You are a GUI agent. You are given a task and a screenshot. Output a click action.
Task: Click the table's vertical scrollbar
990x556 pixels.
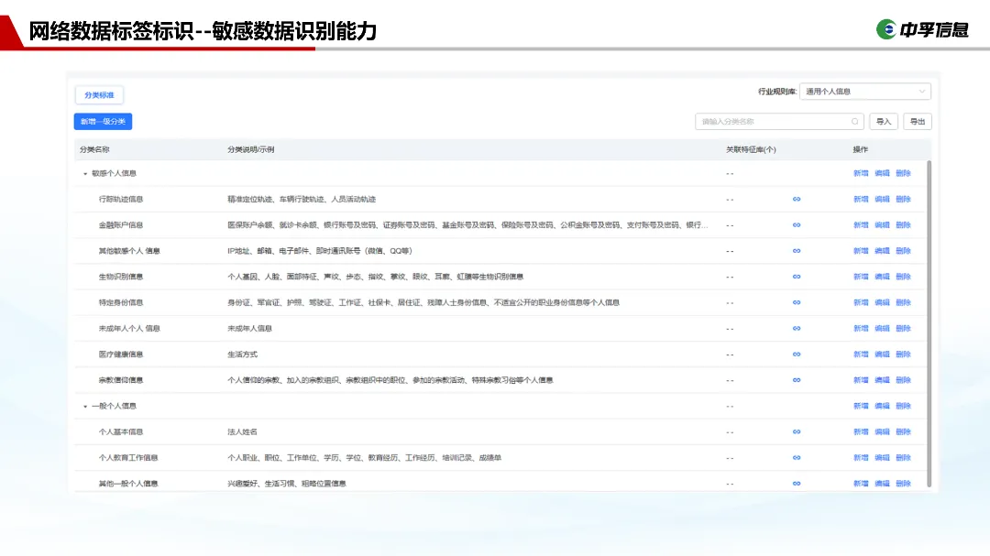929,321
